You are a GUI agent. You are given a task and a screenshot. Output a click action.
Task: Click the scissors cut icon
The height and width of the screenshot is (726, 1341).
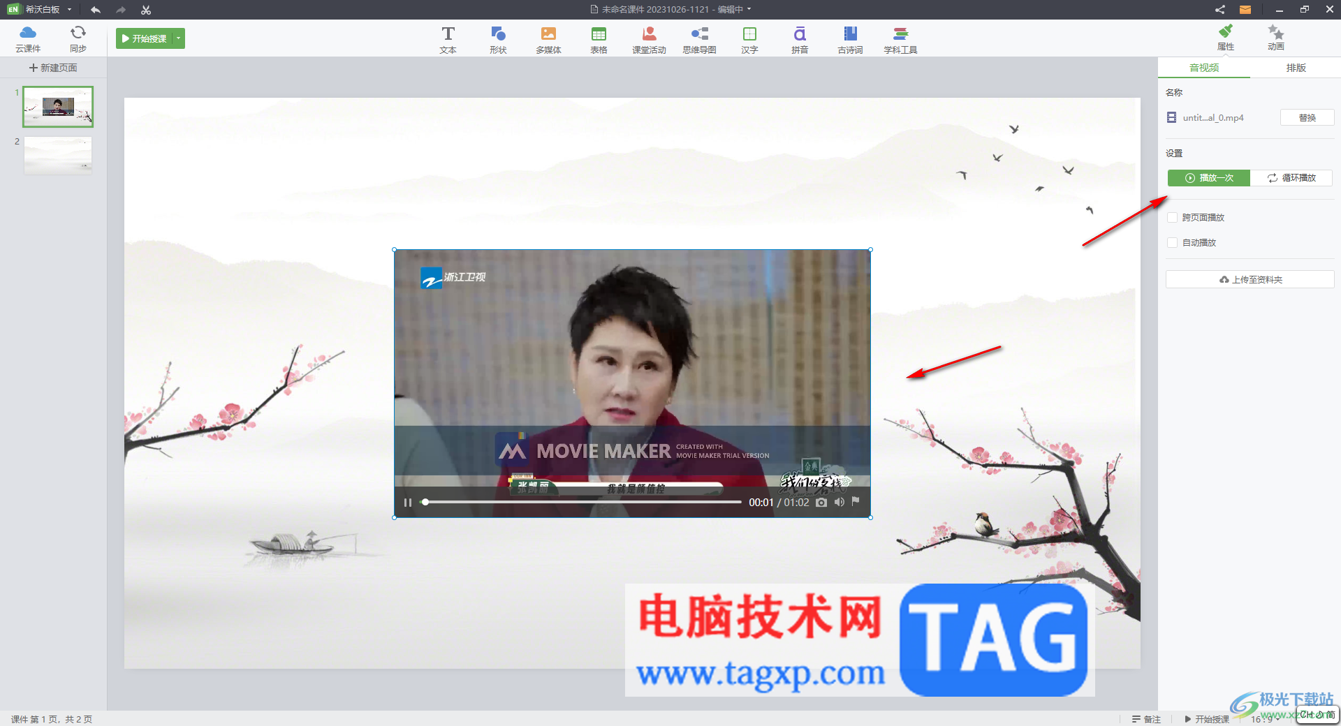146,10
